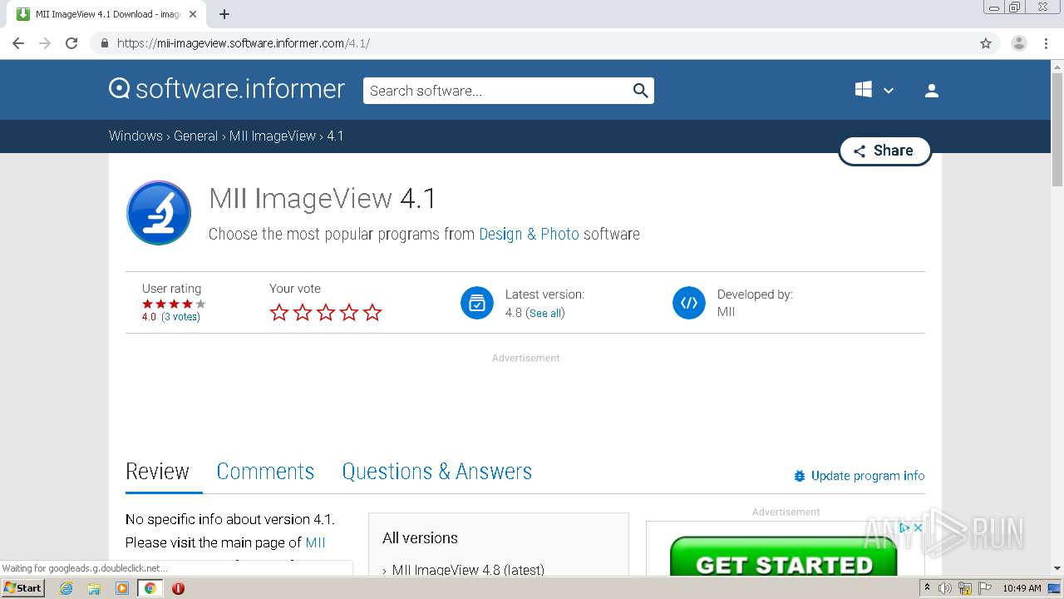
Task: Rate four stars in Your vote
Action: pos(349,313)
